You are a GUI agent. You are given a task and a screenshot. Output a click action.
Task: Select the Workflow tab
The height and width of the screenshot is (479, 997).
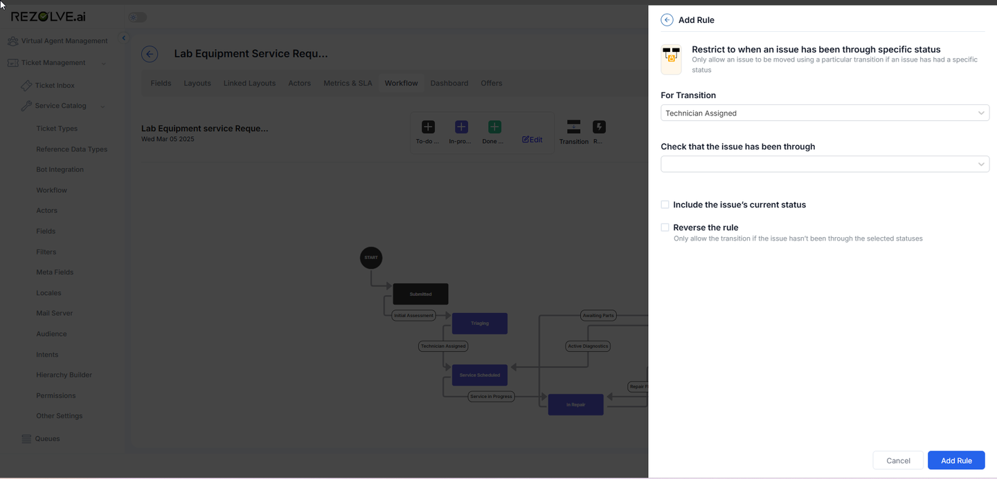(401, 83)
